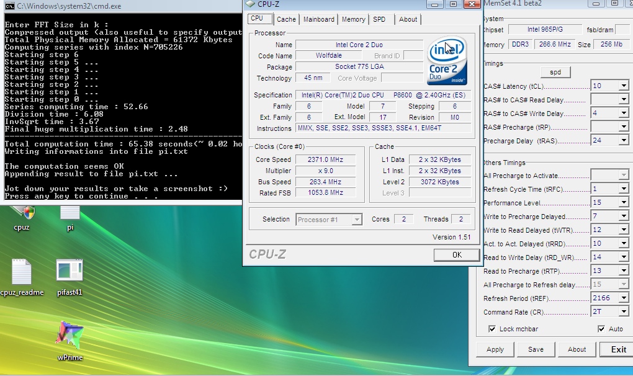Click the Rated FSB value 1053.8 MHz
Screen dimensions: 633x376
tap(325, 193)
